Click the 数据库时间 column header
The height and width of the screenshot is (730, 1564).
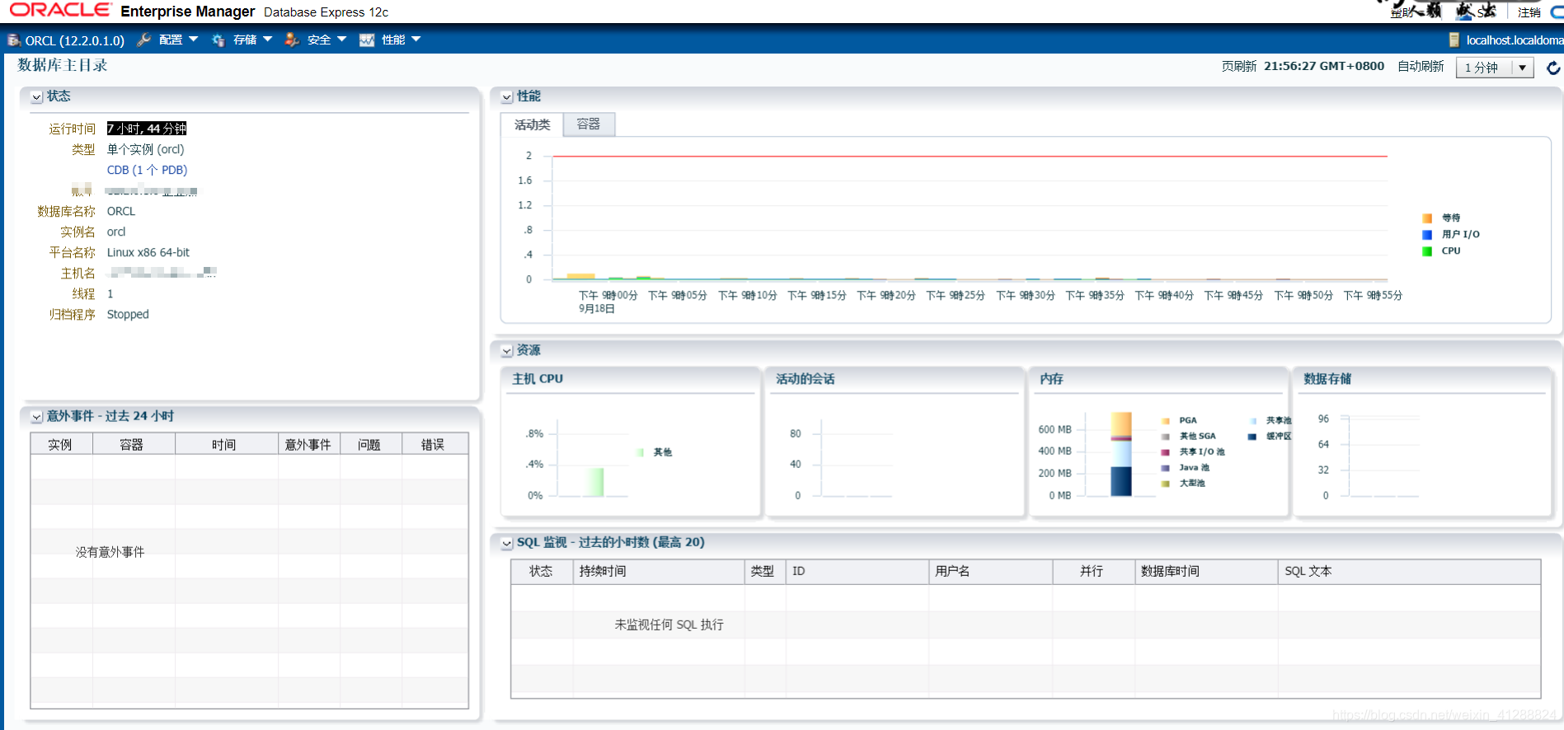click(x=1206, y=572)
